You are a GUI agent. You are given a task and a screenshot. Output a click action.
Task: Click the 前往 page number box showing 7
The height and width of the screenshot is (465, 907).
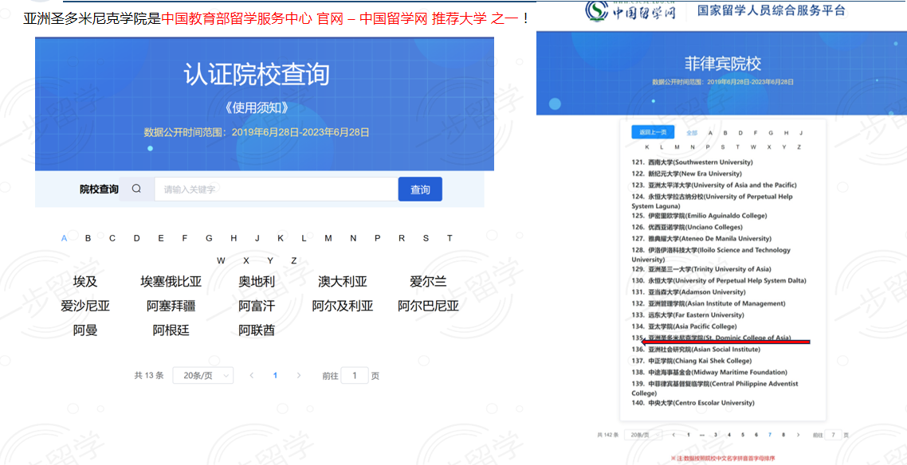pyautogui.click(x=833, y=435)
